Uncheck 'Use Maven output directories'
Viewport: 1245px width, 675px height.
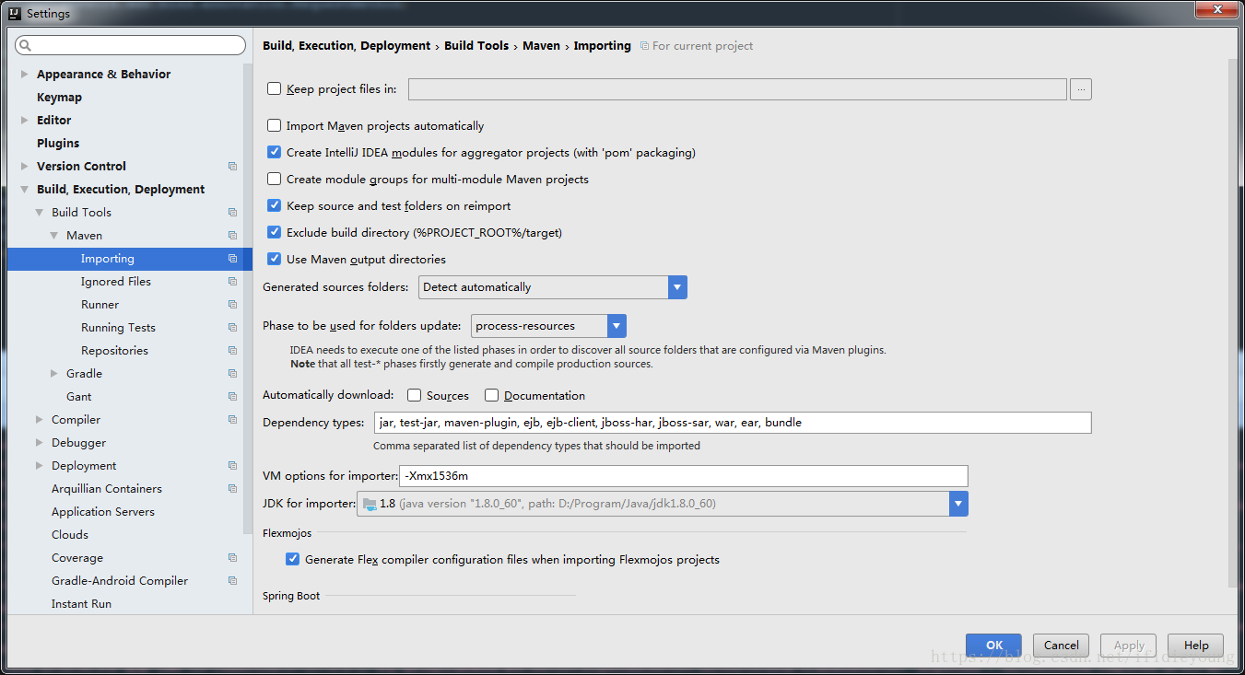[274, 259]
